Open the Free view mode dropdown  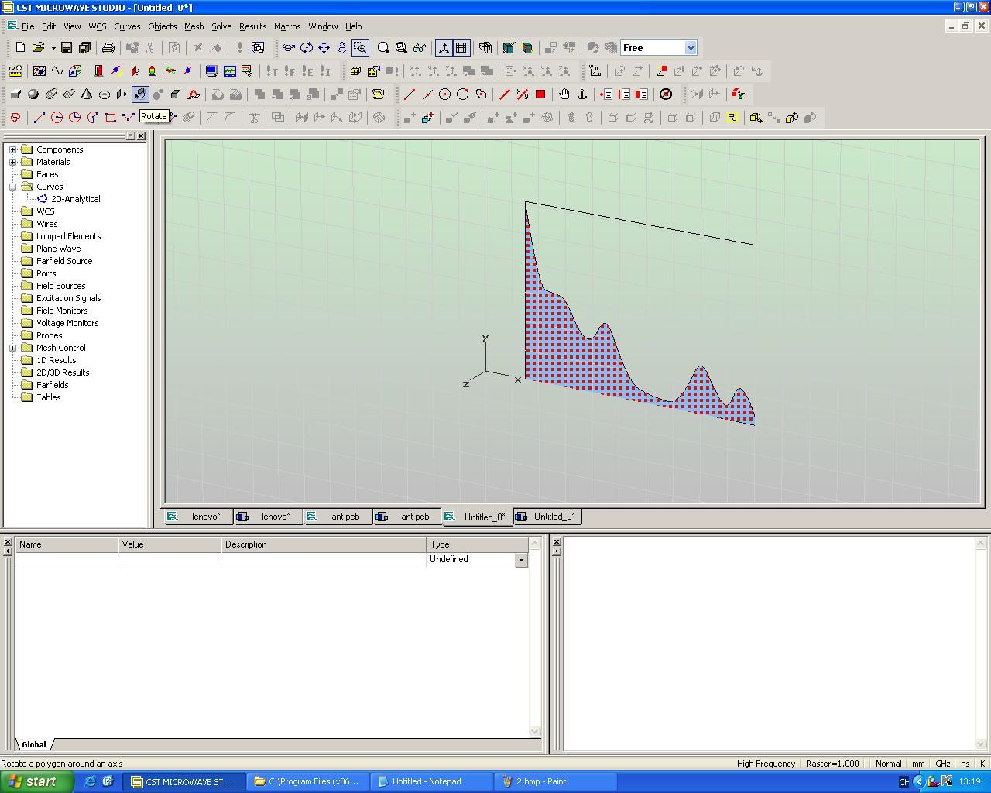(x=691, y=48)
